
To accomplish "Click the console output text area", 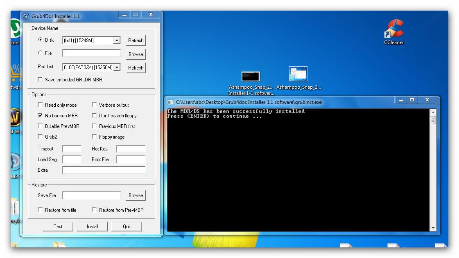I will tap(298, 170).
